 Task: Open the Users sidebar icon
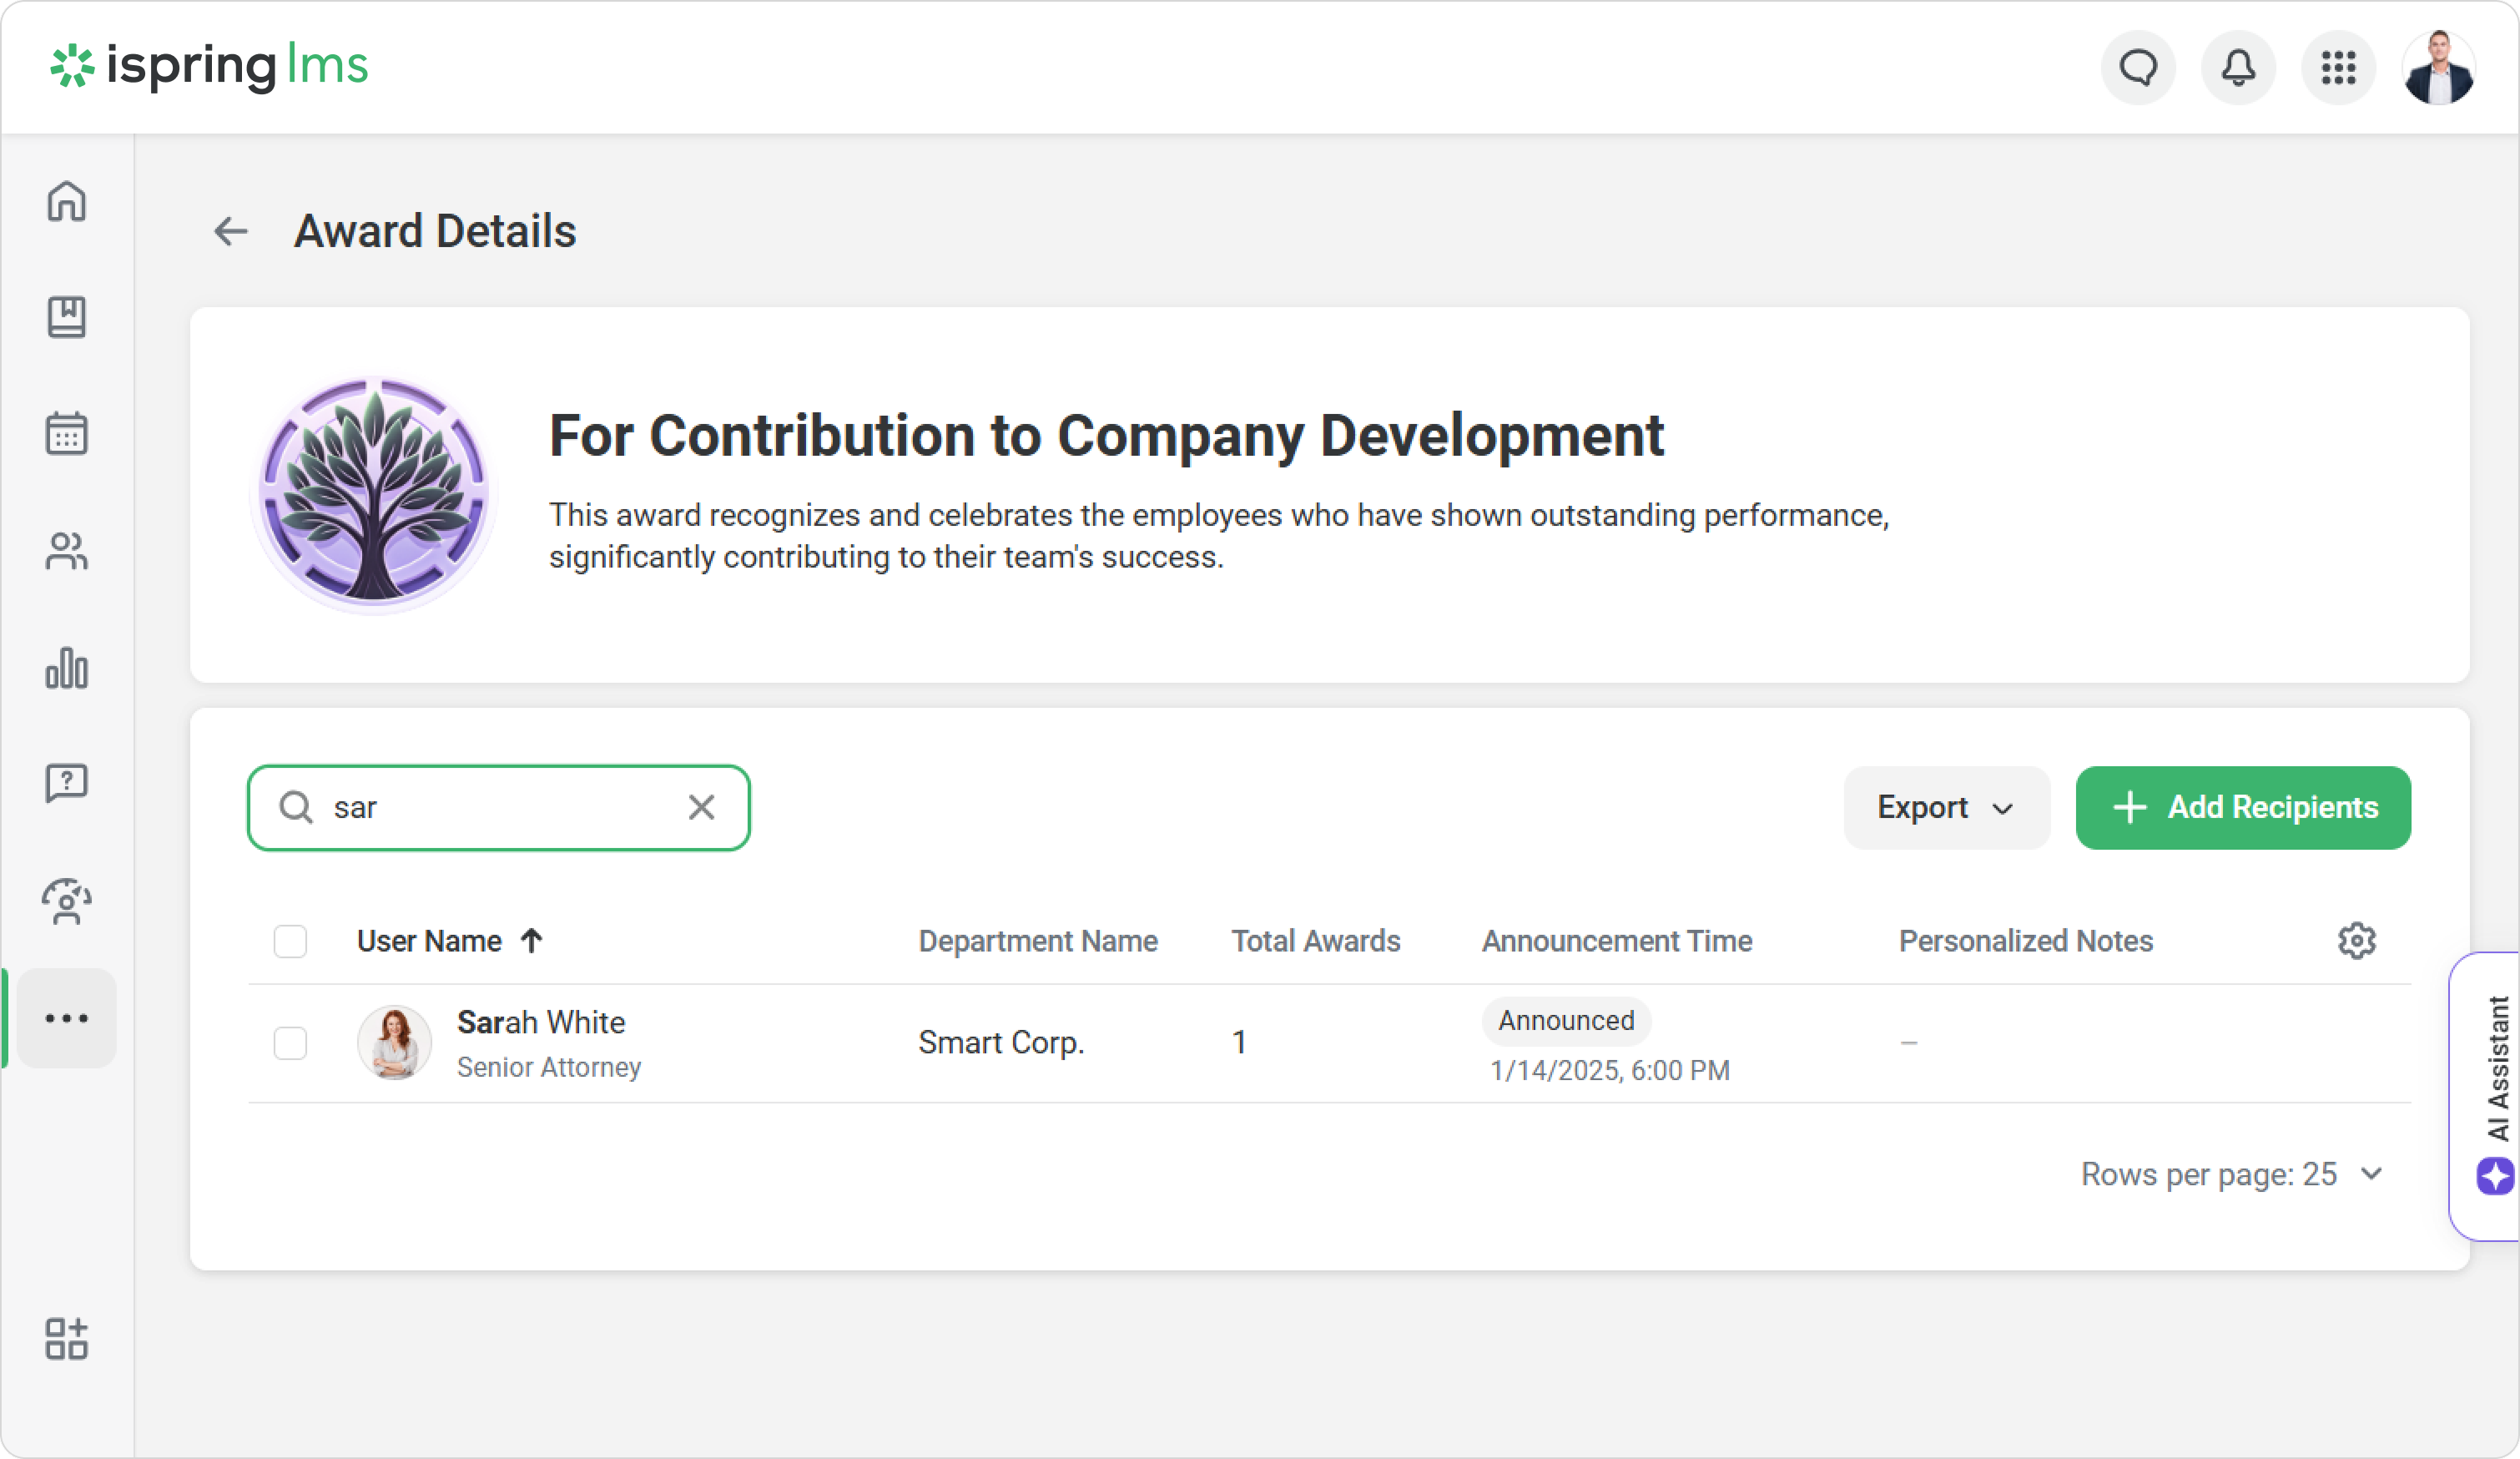tap(66, 551)
